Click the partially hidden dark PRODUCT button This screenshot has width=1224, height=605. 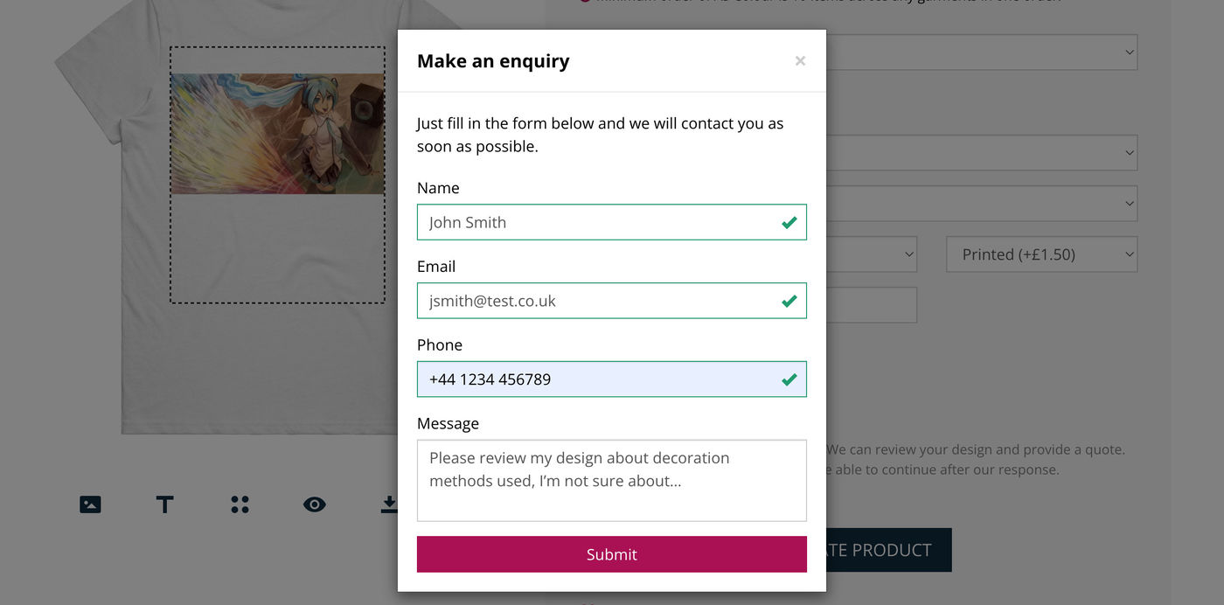click(x=887, y=550)
